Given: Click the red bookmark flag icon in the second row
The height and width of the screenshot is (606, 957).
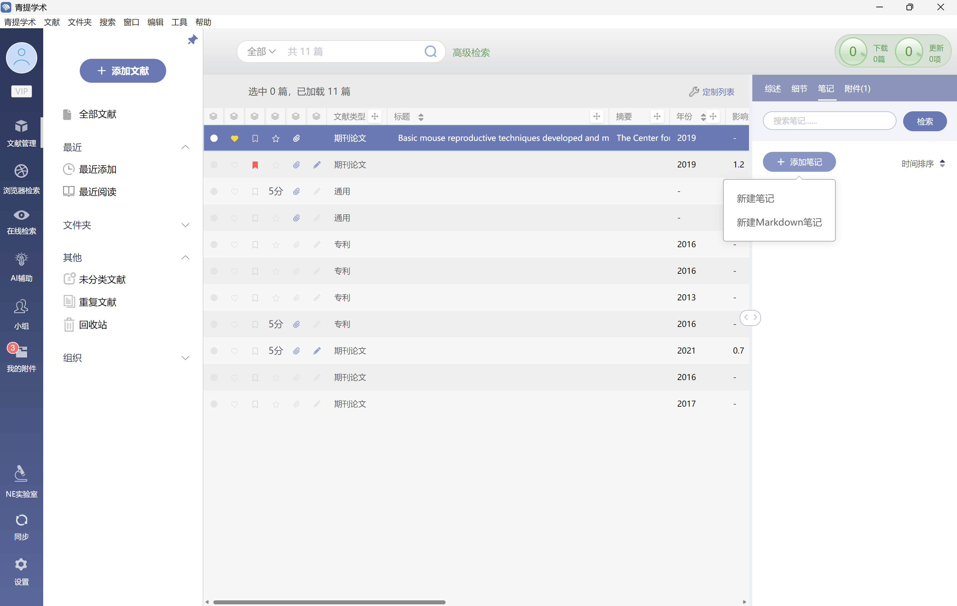Looking at the screenshot, I should click(x=255, y=164).
